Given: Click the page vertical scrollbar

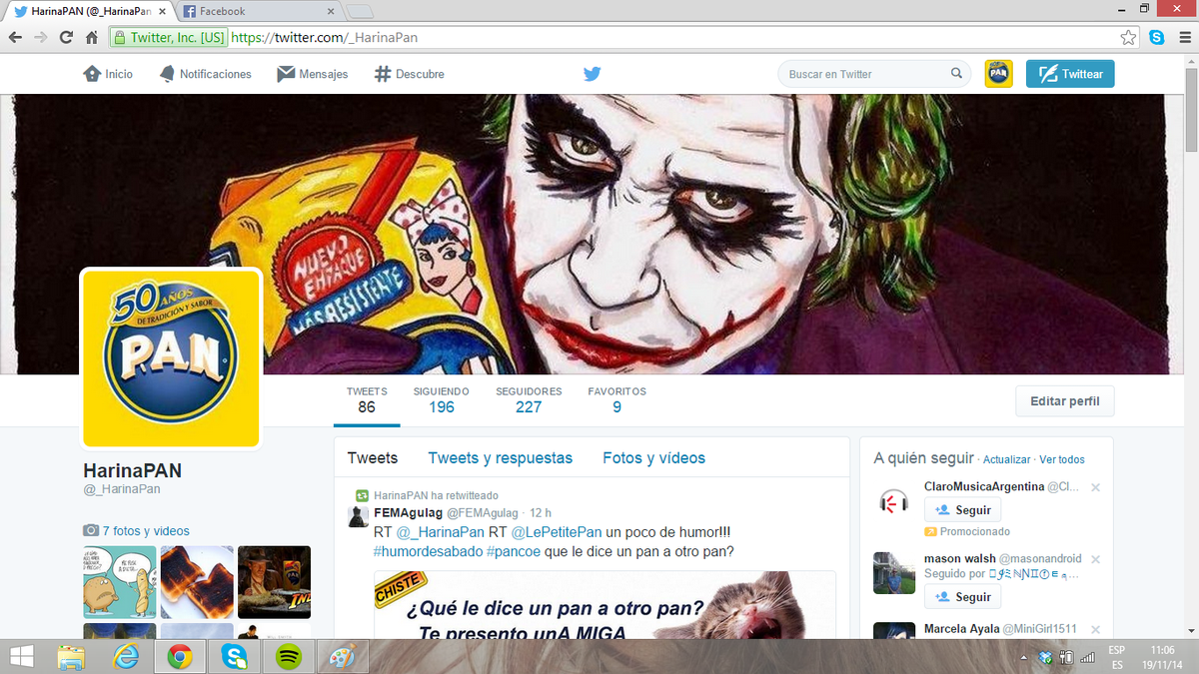Looking at the screenshot, I should pos(1190,110).
